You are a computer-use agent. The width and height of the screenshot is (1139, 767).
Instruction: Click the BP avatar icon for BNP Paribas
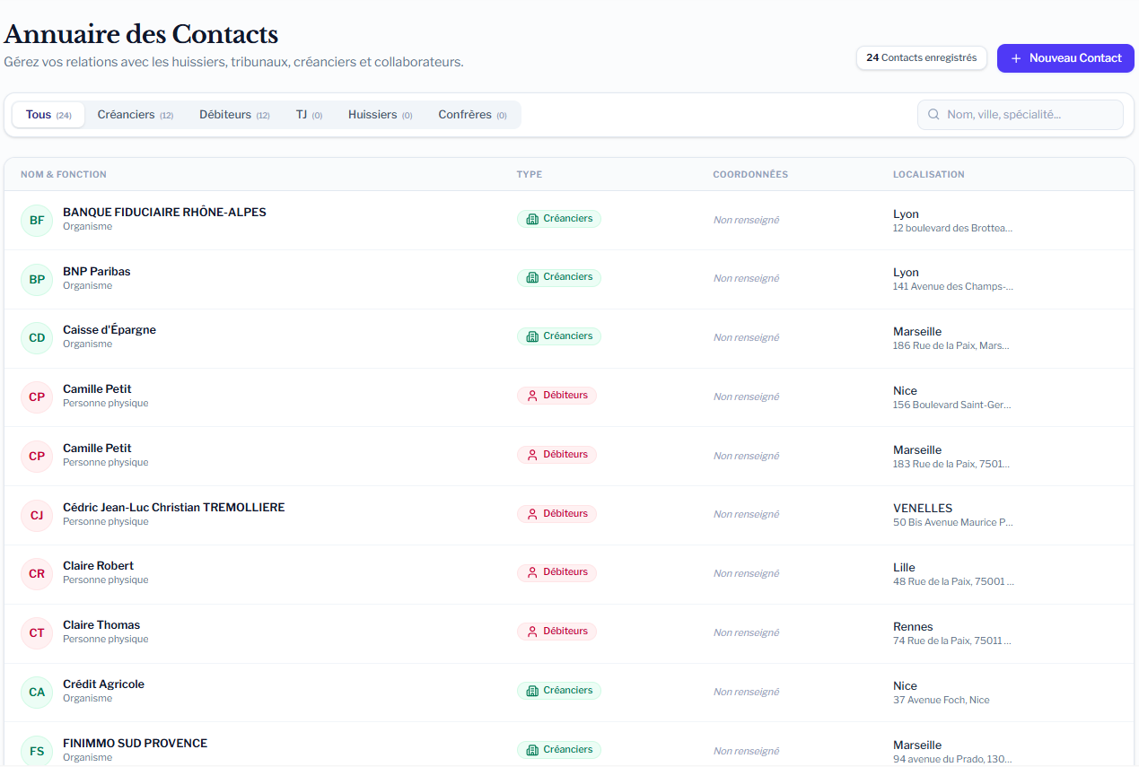[x=37, y=279]
